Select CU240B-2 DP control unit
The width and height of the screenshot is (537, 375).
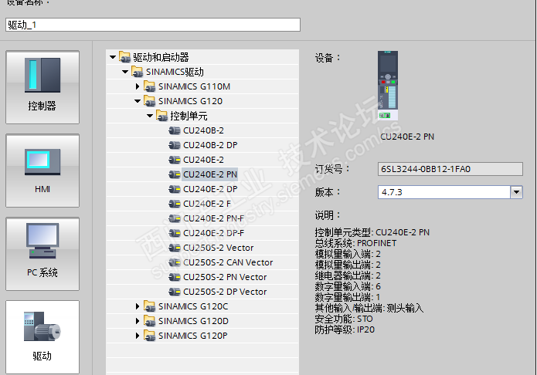(210, 145)
